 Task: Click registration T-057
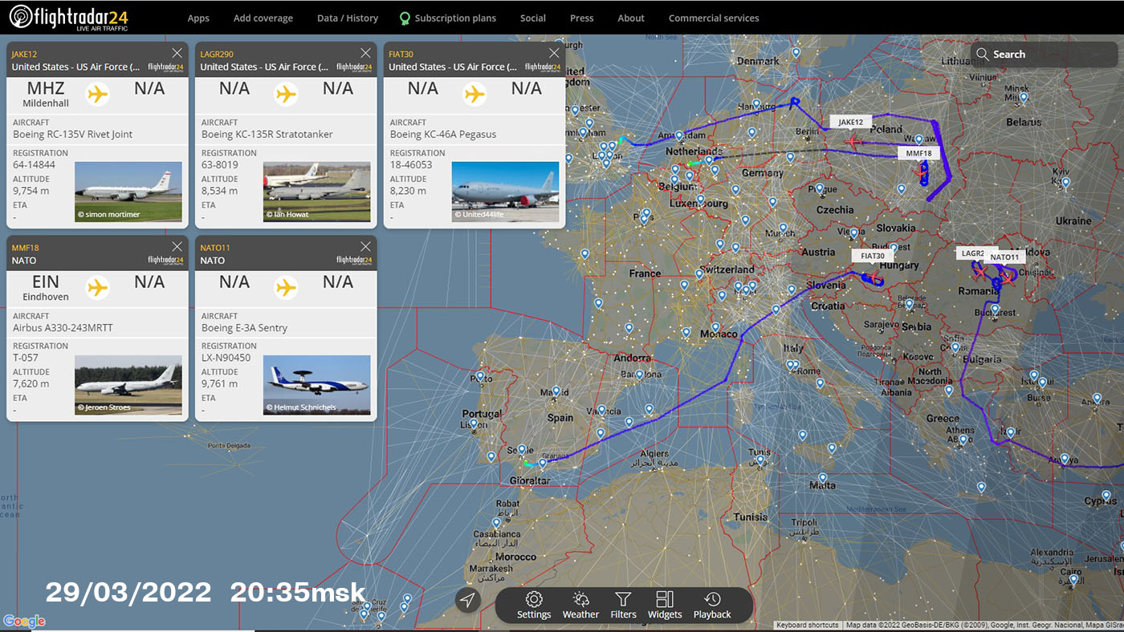(x=27, y=358)
